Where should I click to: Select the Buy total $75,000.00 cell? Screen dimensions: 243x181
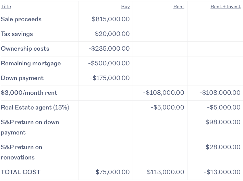pos(112,172)
